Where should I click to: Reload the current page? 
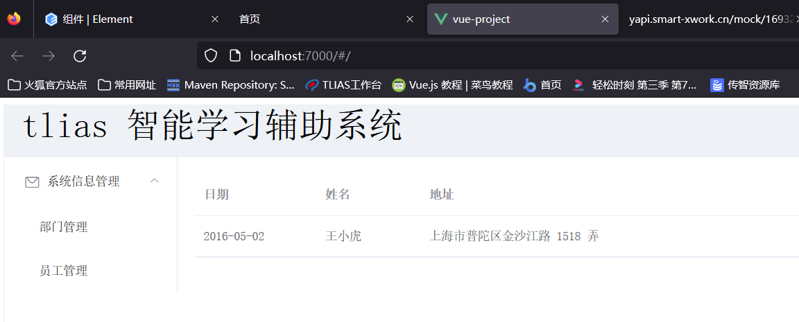point(80,55)
